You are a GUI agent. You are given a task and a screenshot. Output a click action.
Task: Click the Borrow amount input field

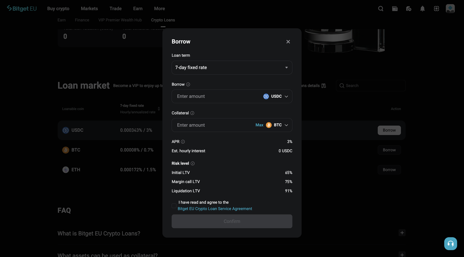217,96
